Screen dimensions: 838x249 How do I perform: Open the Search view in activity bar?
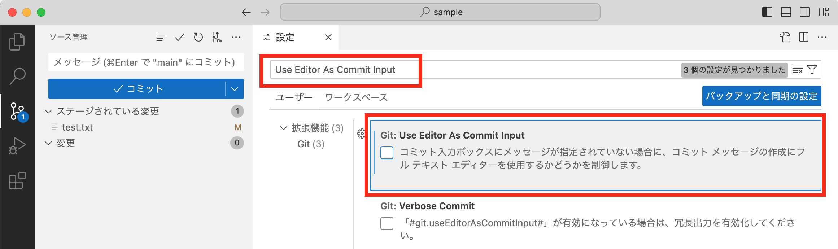point(17,76)
